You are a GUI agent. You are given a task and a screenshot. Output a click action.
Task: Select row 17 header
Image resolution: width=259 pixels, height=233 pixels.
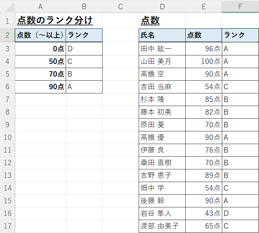(x=7, y=226)
